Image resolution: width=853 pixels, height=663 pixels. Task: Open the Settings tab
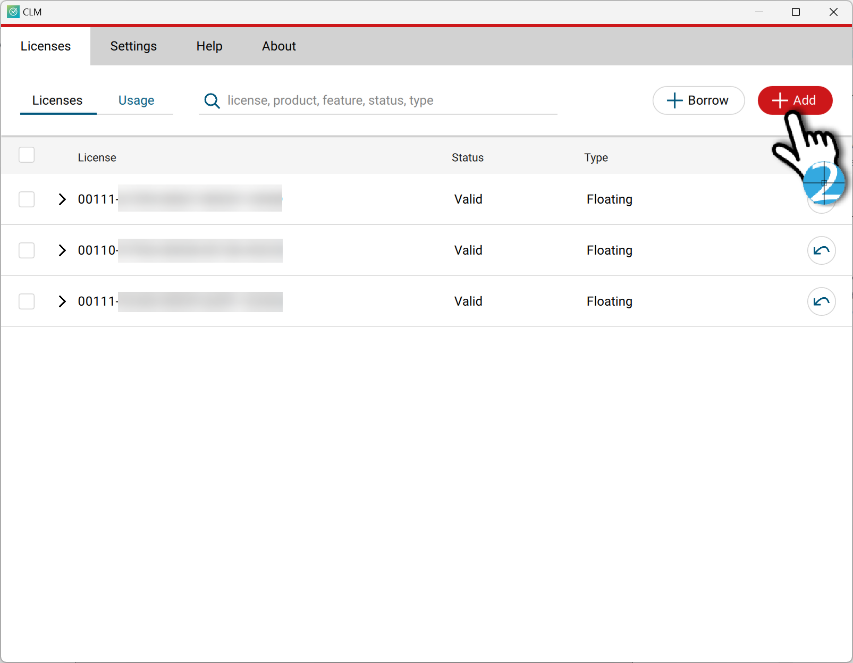pos(133,46)
